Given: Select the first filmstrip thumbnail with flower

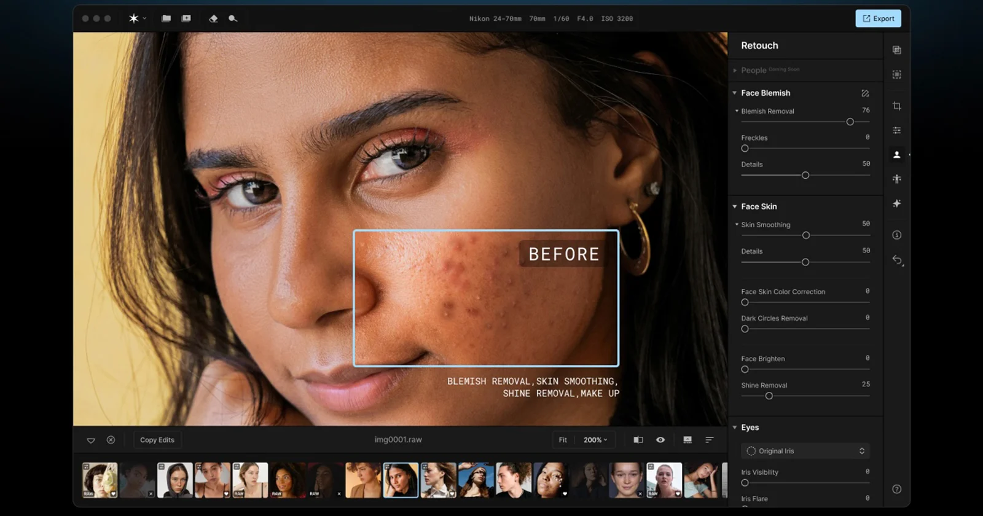Looking at the screenshot, I should pyautogui.click(x=100, y=480).
